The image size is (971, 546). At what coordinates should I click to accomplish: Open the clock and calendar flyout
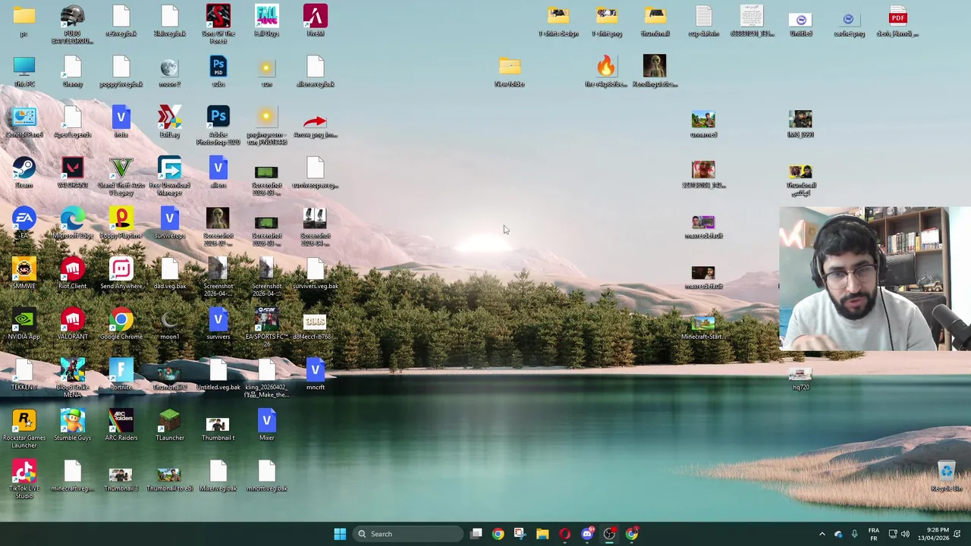point(932,534)
